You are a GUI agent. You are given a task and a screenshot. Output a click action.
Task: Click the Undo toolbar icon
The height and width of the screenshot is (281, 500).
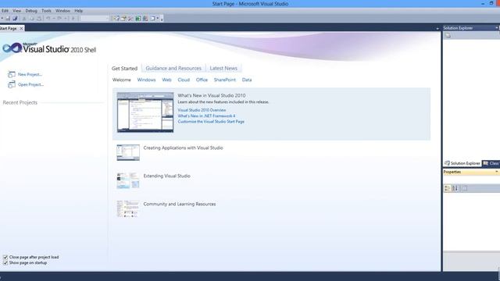(x=48, y=19)
